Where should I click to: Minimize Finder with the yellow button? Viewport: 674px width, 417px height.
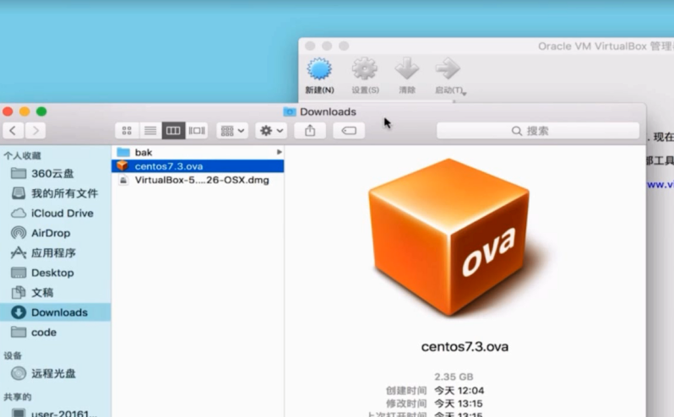pos(24,111)
